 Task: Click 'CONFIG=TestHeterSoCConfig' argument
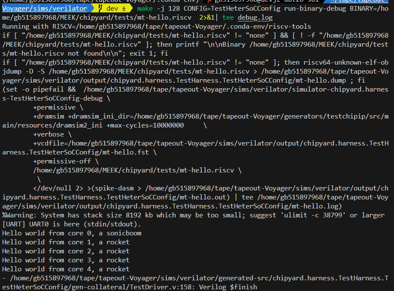coord(232,9)
